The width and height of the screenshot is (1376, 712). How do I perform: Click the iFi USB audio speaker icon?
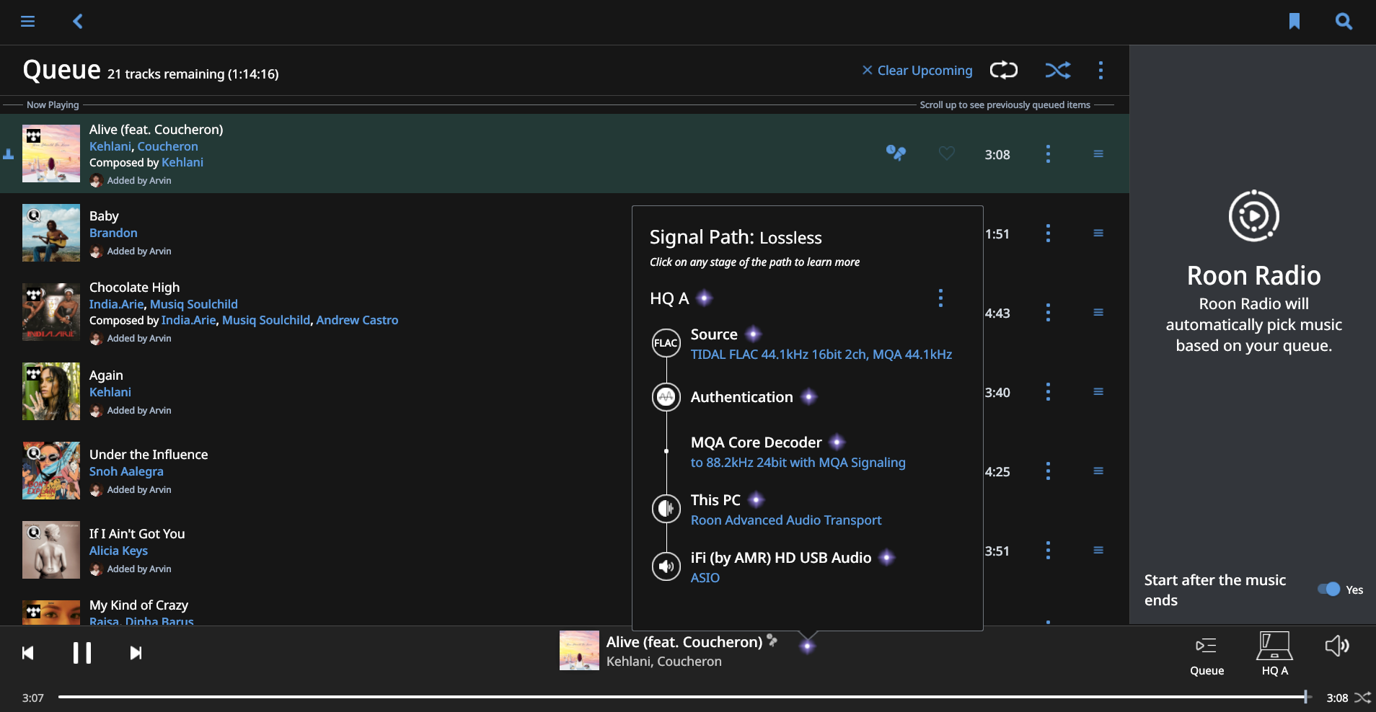coord(666,566)
